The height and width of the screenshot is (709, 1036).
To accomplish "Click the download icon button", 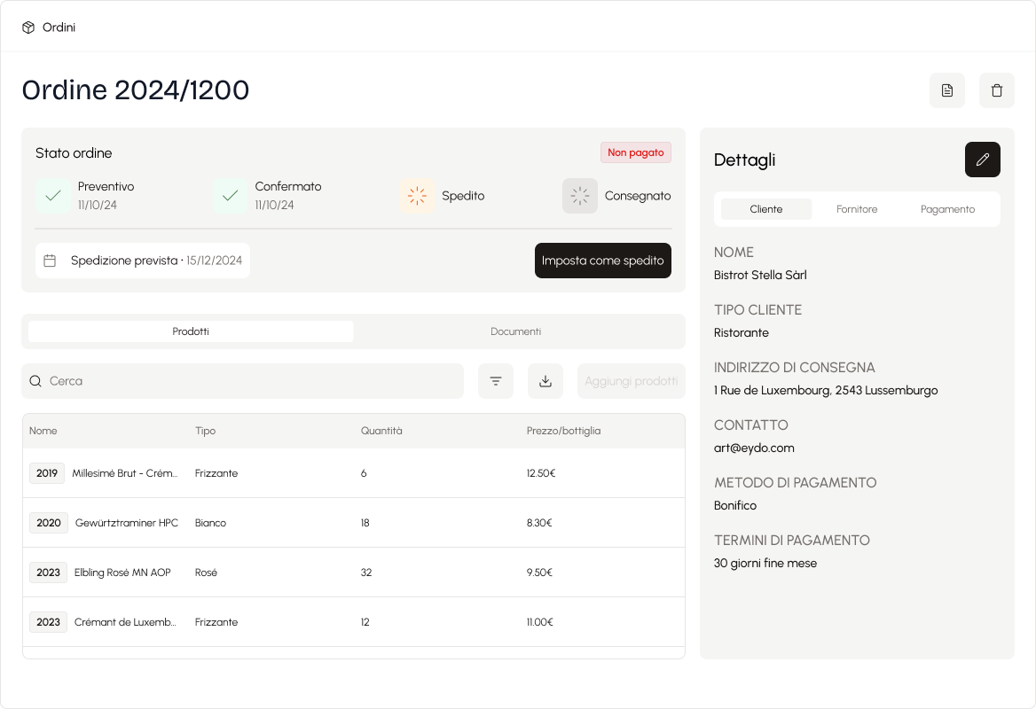I will click(x=545, y=381).
